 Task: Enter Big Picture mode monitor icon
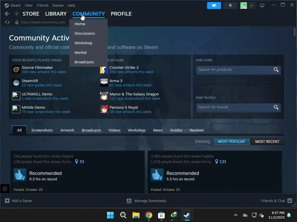click(x=262, y=5)
